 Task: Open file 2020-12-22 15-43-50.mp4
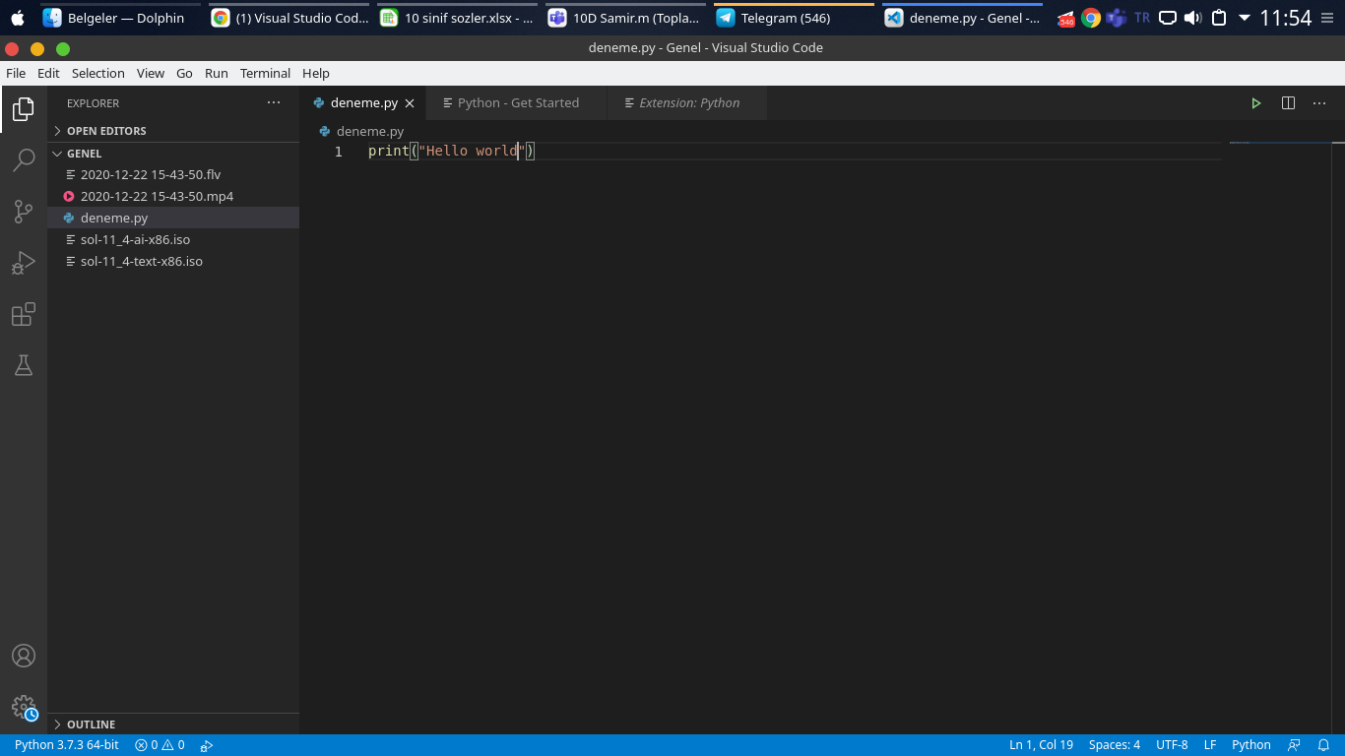[x=173, y=196]
